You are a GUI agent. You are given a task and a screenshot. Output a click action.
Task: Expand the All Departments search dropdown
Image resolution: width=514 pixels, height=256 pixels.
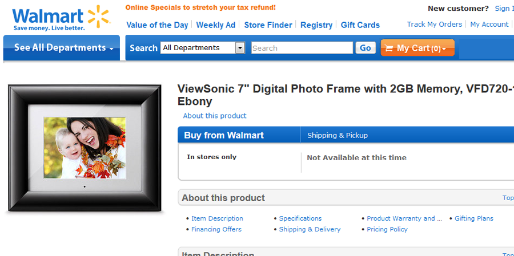tap(240, 48)
